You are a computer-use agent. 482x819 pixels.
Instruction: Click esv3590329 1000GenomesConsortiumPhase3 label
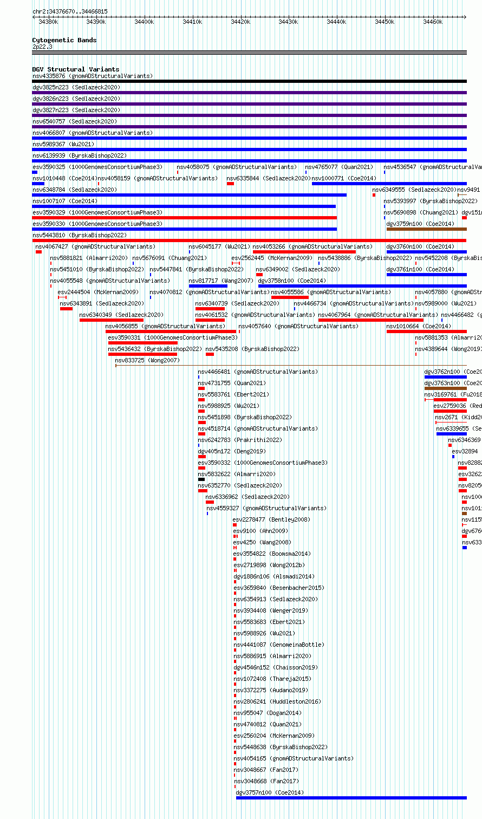[x=97, y=212]
